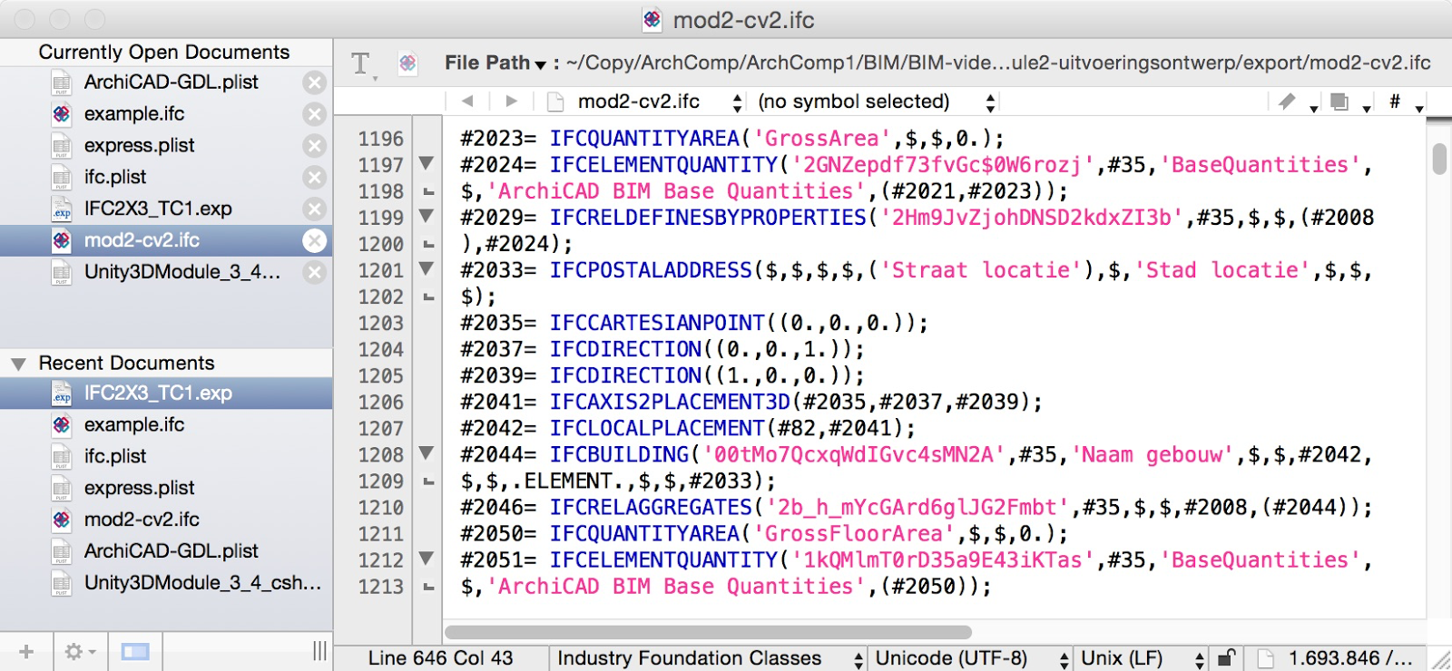Collapse fold triangle at line 1208
This screenshot has width=1452, height=671.
click(426, 452)
